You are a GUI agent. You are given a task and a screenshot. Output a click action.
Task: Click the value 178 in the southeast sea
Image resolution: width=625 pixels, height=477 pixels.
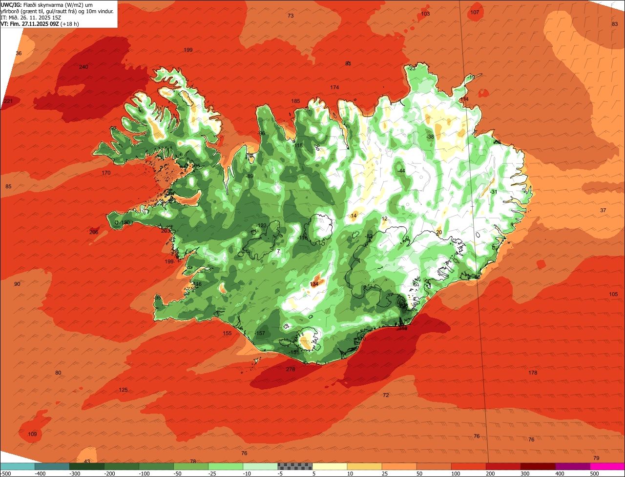coord(533,373)
